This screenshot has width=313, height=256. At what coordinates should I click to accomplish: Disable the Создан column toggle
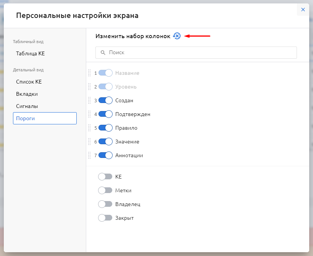coord(105,100)
